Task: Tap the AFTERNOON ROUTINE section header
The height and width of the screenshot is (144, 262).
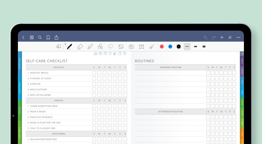Action: 171,112
